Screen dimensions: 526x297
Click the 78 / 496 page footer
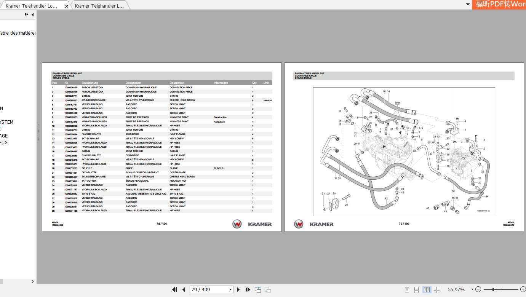click(x=161, y=224)
